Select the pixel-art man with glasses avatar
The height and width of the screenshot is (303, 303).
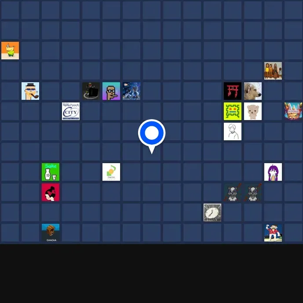pos(111,91)
